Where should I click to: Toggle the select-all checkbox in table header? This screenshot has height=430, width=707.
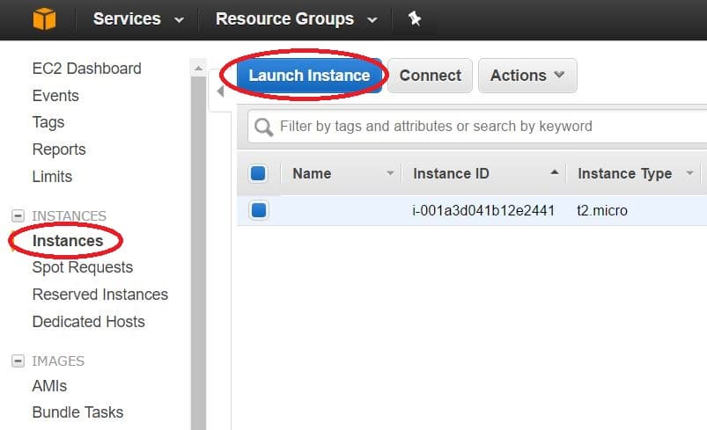258,173
